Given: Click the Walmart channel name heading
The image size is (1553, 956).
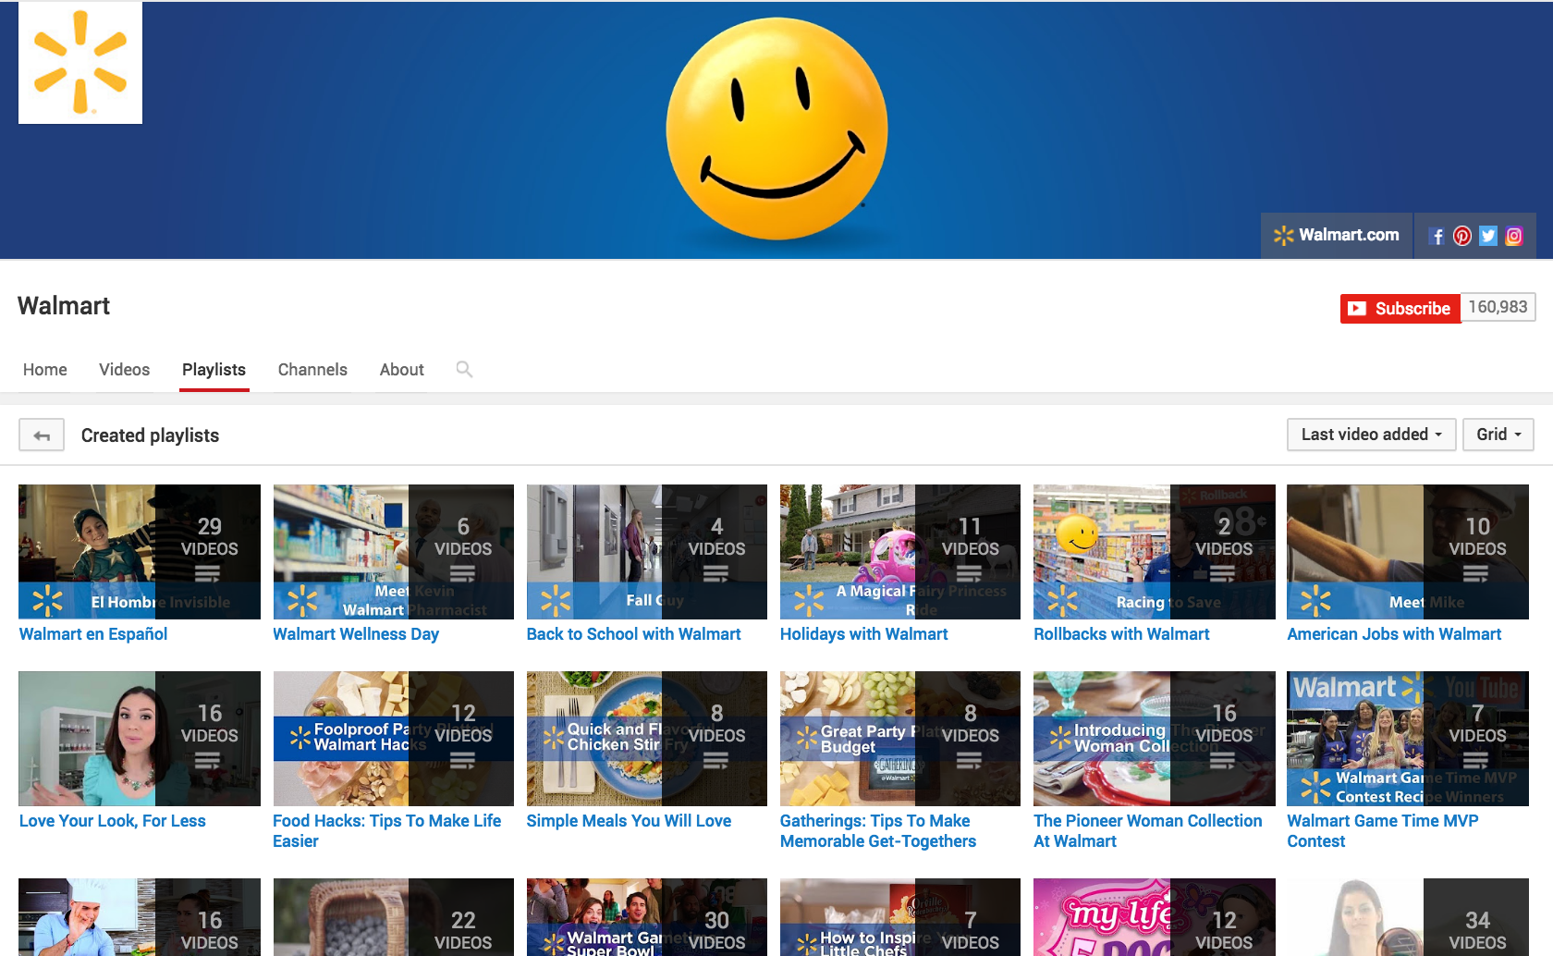Looking at the screenshot, I should click(x=64, y=306).
